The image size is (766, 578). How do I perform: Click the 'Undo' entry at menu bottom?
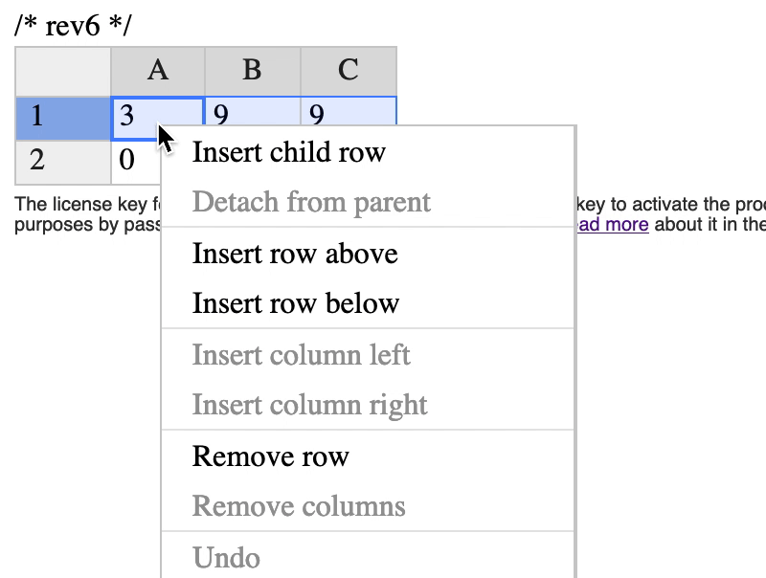coord(226,558)
